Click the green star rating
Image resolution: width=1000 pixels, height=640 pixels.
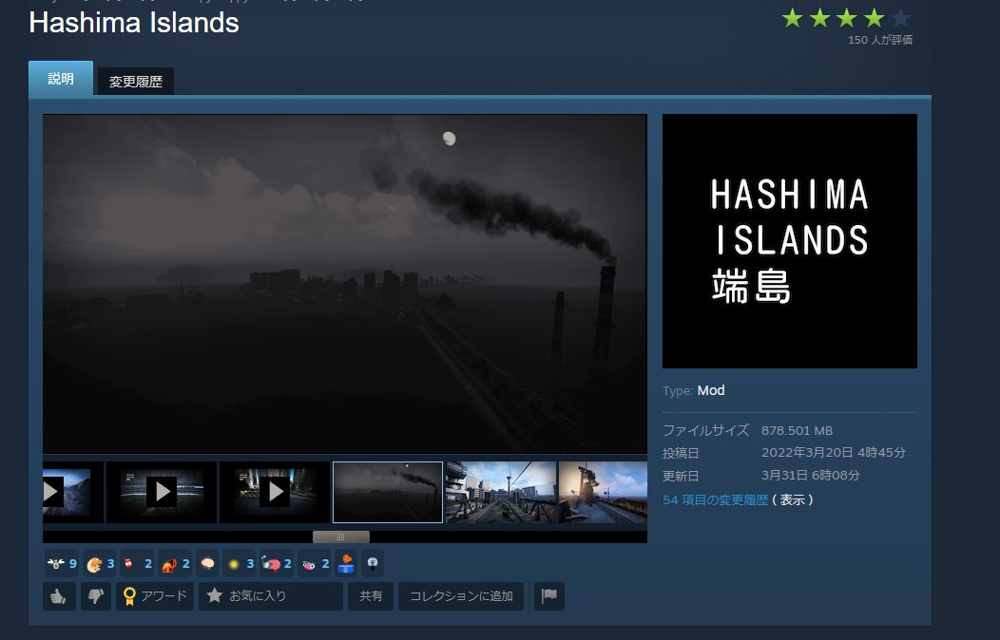(846, 18)
